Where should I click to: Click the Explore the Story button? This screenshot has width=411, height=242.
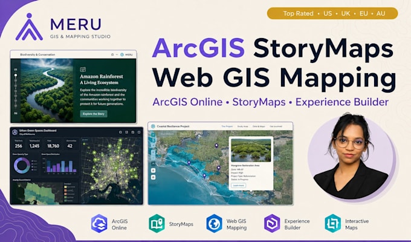pyautogui.click(x=94, y=114)
